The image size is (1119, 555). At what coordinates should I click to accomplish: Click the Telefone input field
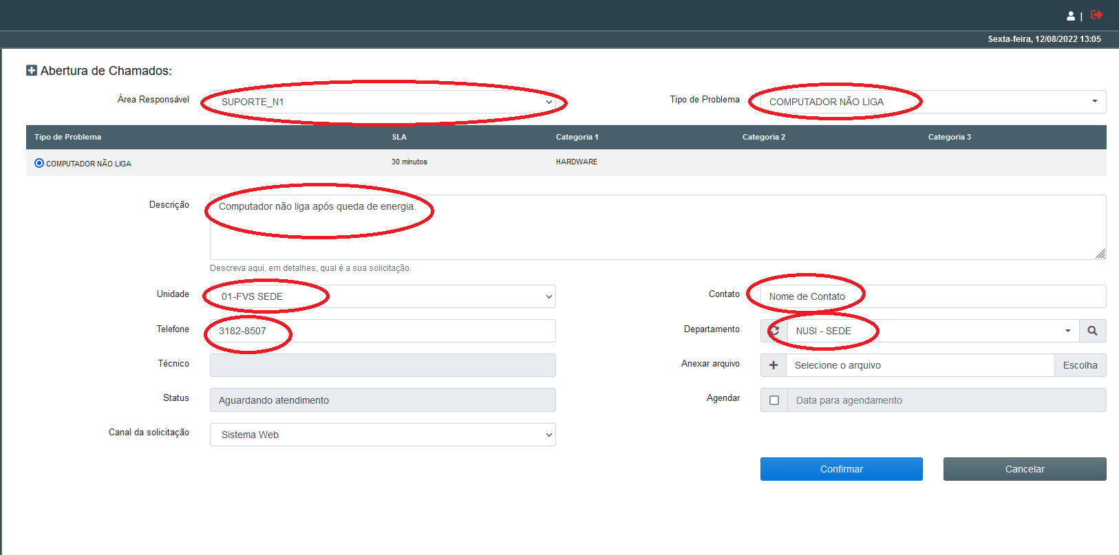[x=383, y=331]
